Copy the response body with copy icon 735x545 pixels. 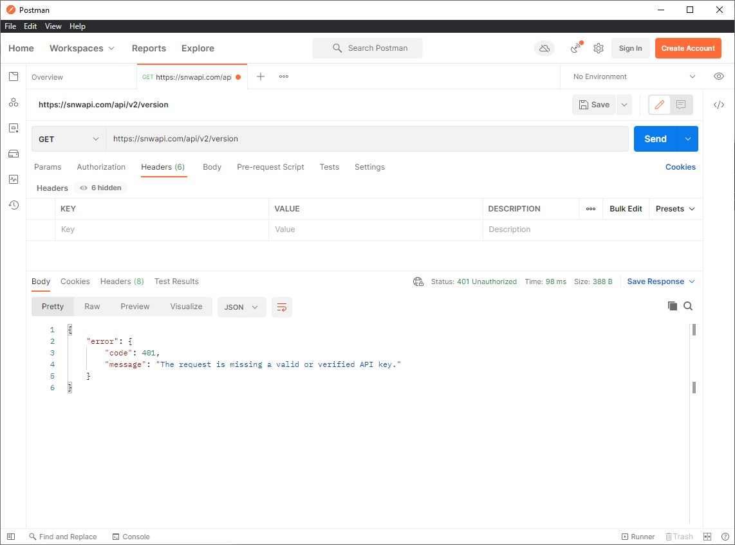673,306
